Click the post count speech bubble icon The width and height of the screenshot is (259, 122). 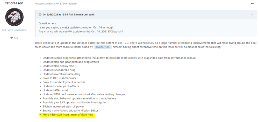click(x=12, y=38)
